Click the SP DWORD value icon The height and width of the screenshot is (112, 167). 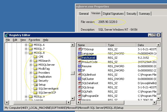[80, 70]
